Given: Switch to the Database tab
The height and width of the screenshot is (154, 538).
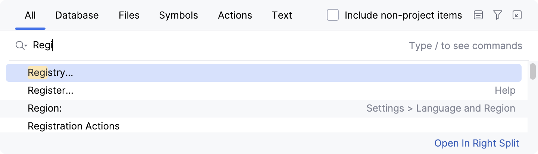Looking at the screenshot, I should pyautogui.click(x=77, y=15).
